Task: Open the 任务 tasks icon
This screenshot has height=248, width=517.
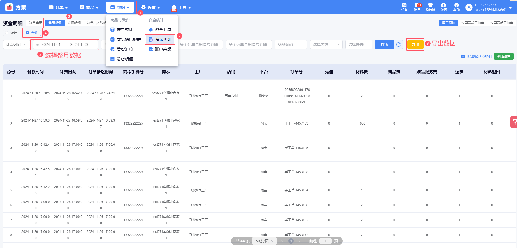Action: [404, 7]
